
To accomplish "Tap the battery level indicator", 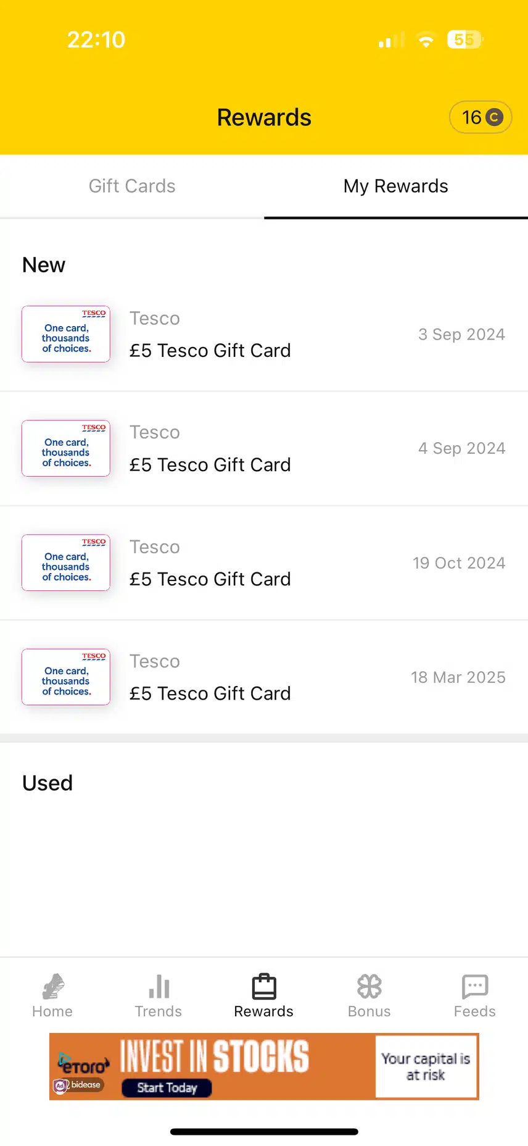I will pyautogui.click(x=465, y=40).
